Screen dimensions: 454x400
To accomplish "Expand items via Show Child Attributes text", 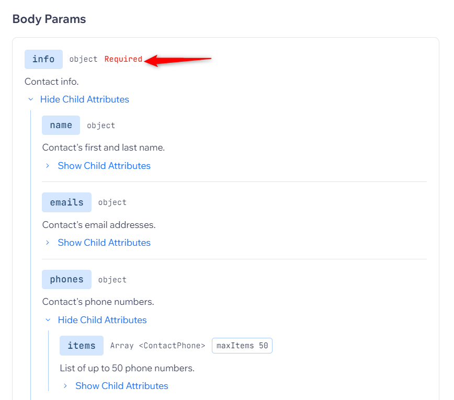I will 122,386.
